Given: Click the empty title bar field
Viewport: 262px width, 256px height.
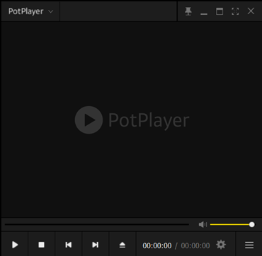Looking at the screenshot, I should pos(118,11).
